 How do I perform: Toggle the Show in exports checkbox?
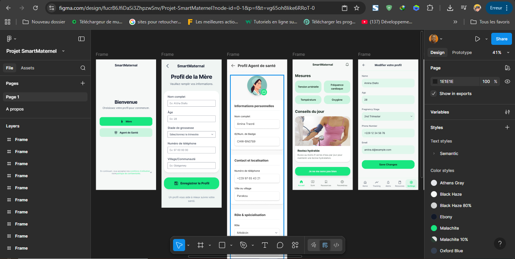click(x=434, y=93)
